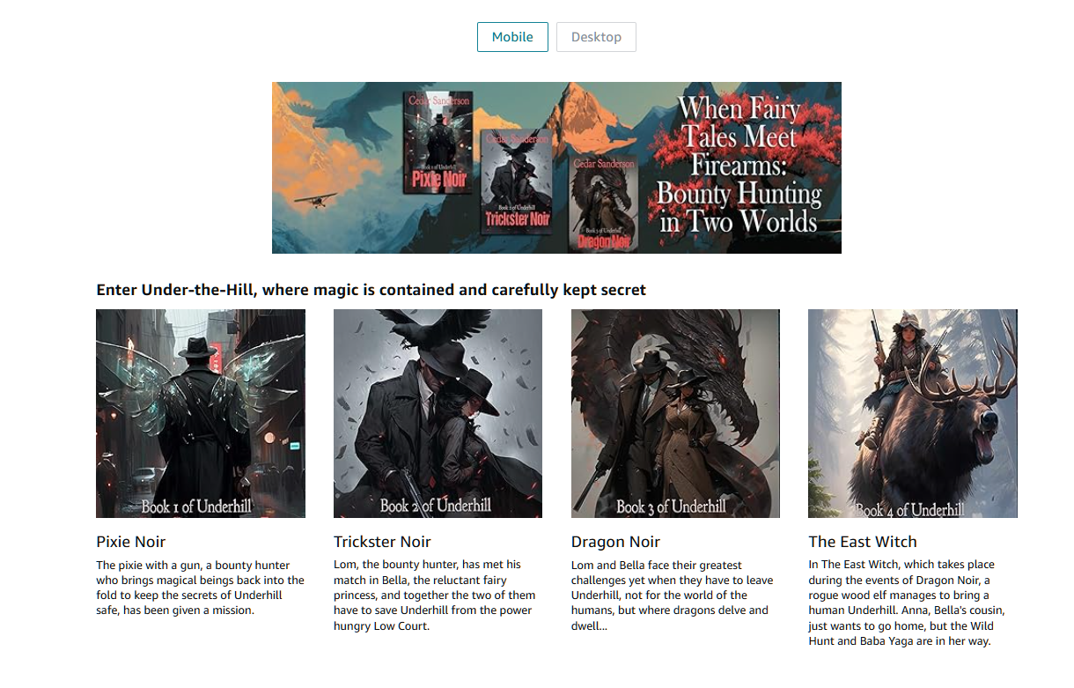Viewport: 1074px width, 688px height.
Task: Click the Trickster Noir cover in the banner
Action: [517, 181]
